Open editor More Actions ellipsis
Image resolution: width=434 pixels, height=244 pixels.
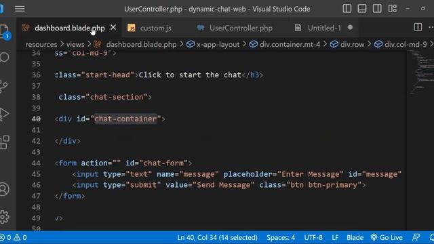(431, 27)
